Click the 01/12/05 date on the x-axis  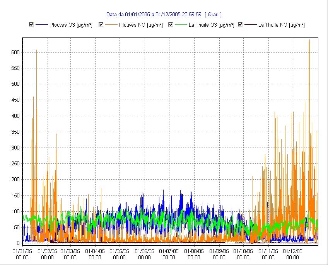click(292, 251)
